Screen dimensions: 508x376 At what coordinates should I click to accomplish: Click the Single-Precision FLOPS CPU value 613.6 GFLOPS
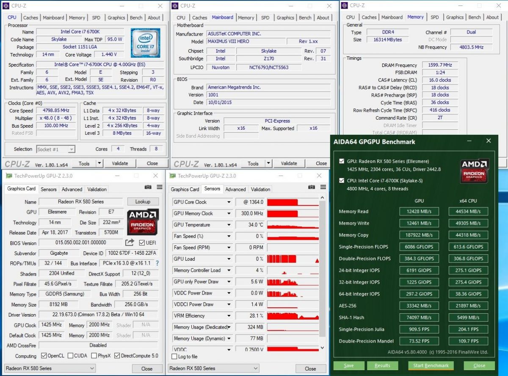468,247
